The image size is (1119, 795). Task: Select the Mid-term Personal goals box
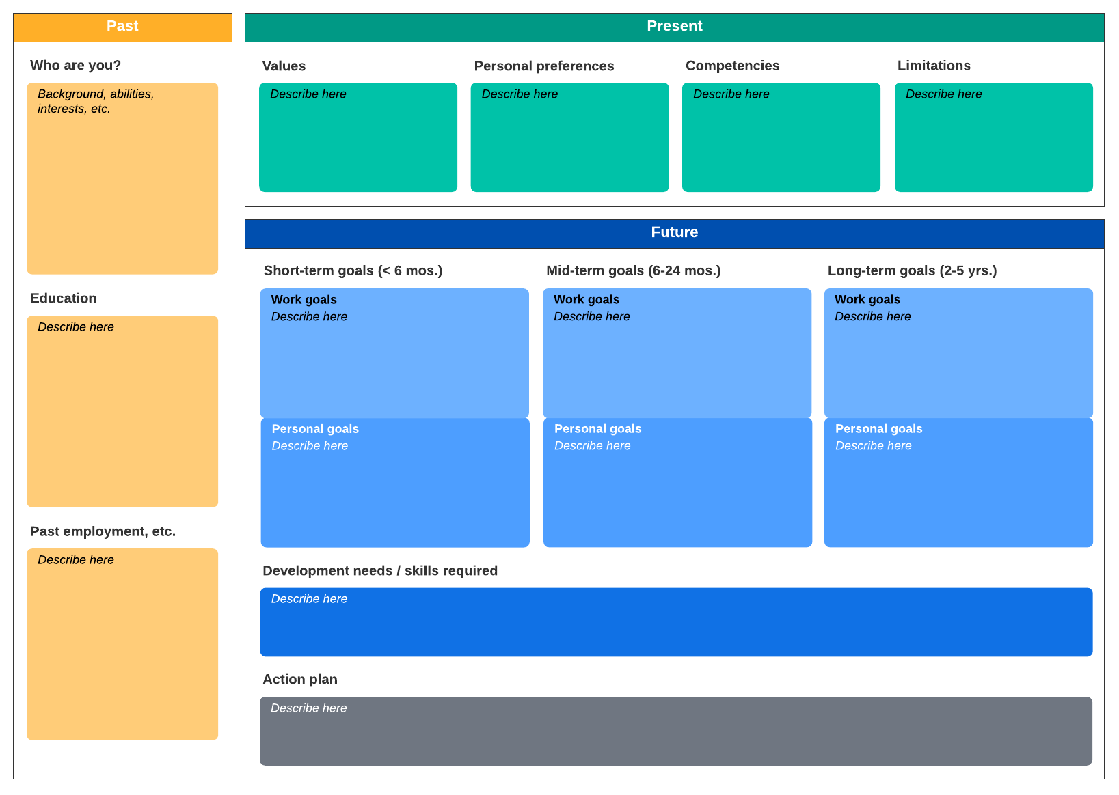pos(677,482)
